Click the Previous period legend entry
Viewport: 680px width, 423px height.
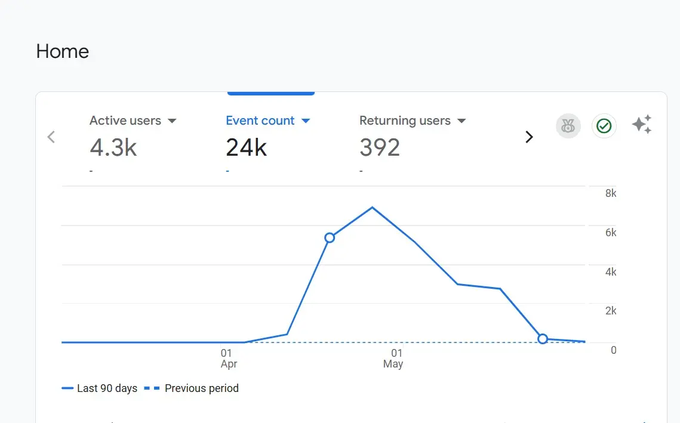click(191, 388)
